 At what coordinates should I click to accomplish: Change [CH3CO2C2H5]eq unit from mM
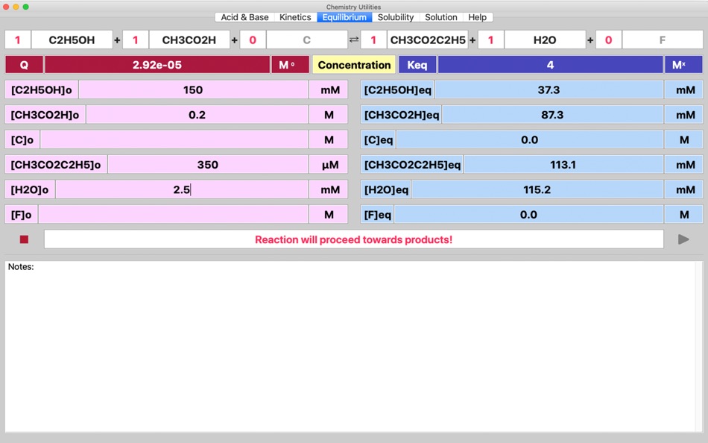click(683, 165)
